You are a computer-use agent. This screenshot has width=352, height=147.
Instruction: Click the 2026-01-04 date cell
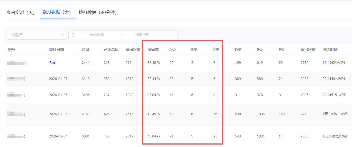(x=58, y=136)
